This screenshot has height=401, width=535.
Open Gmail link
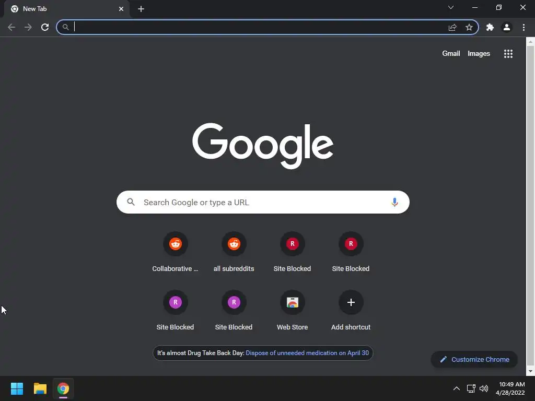tap(451, 54)
